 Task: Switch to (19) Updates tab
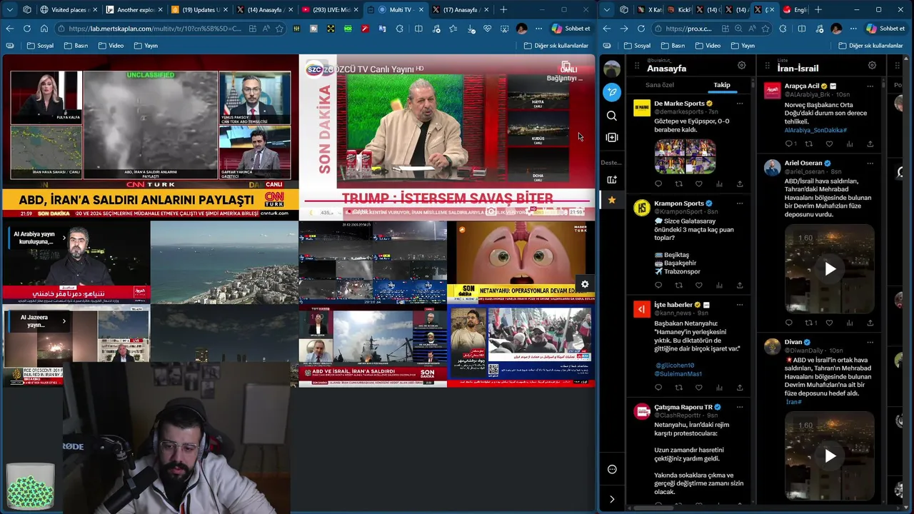[x=200, y=9]
